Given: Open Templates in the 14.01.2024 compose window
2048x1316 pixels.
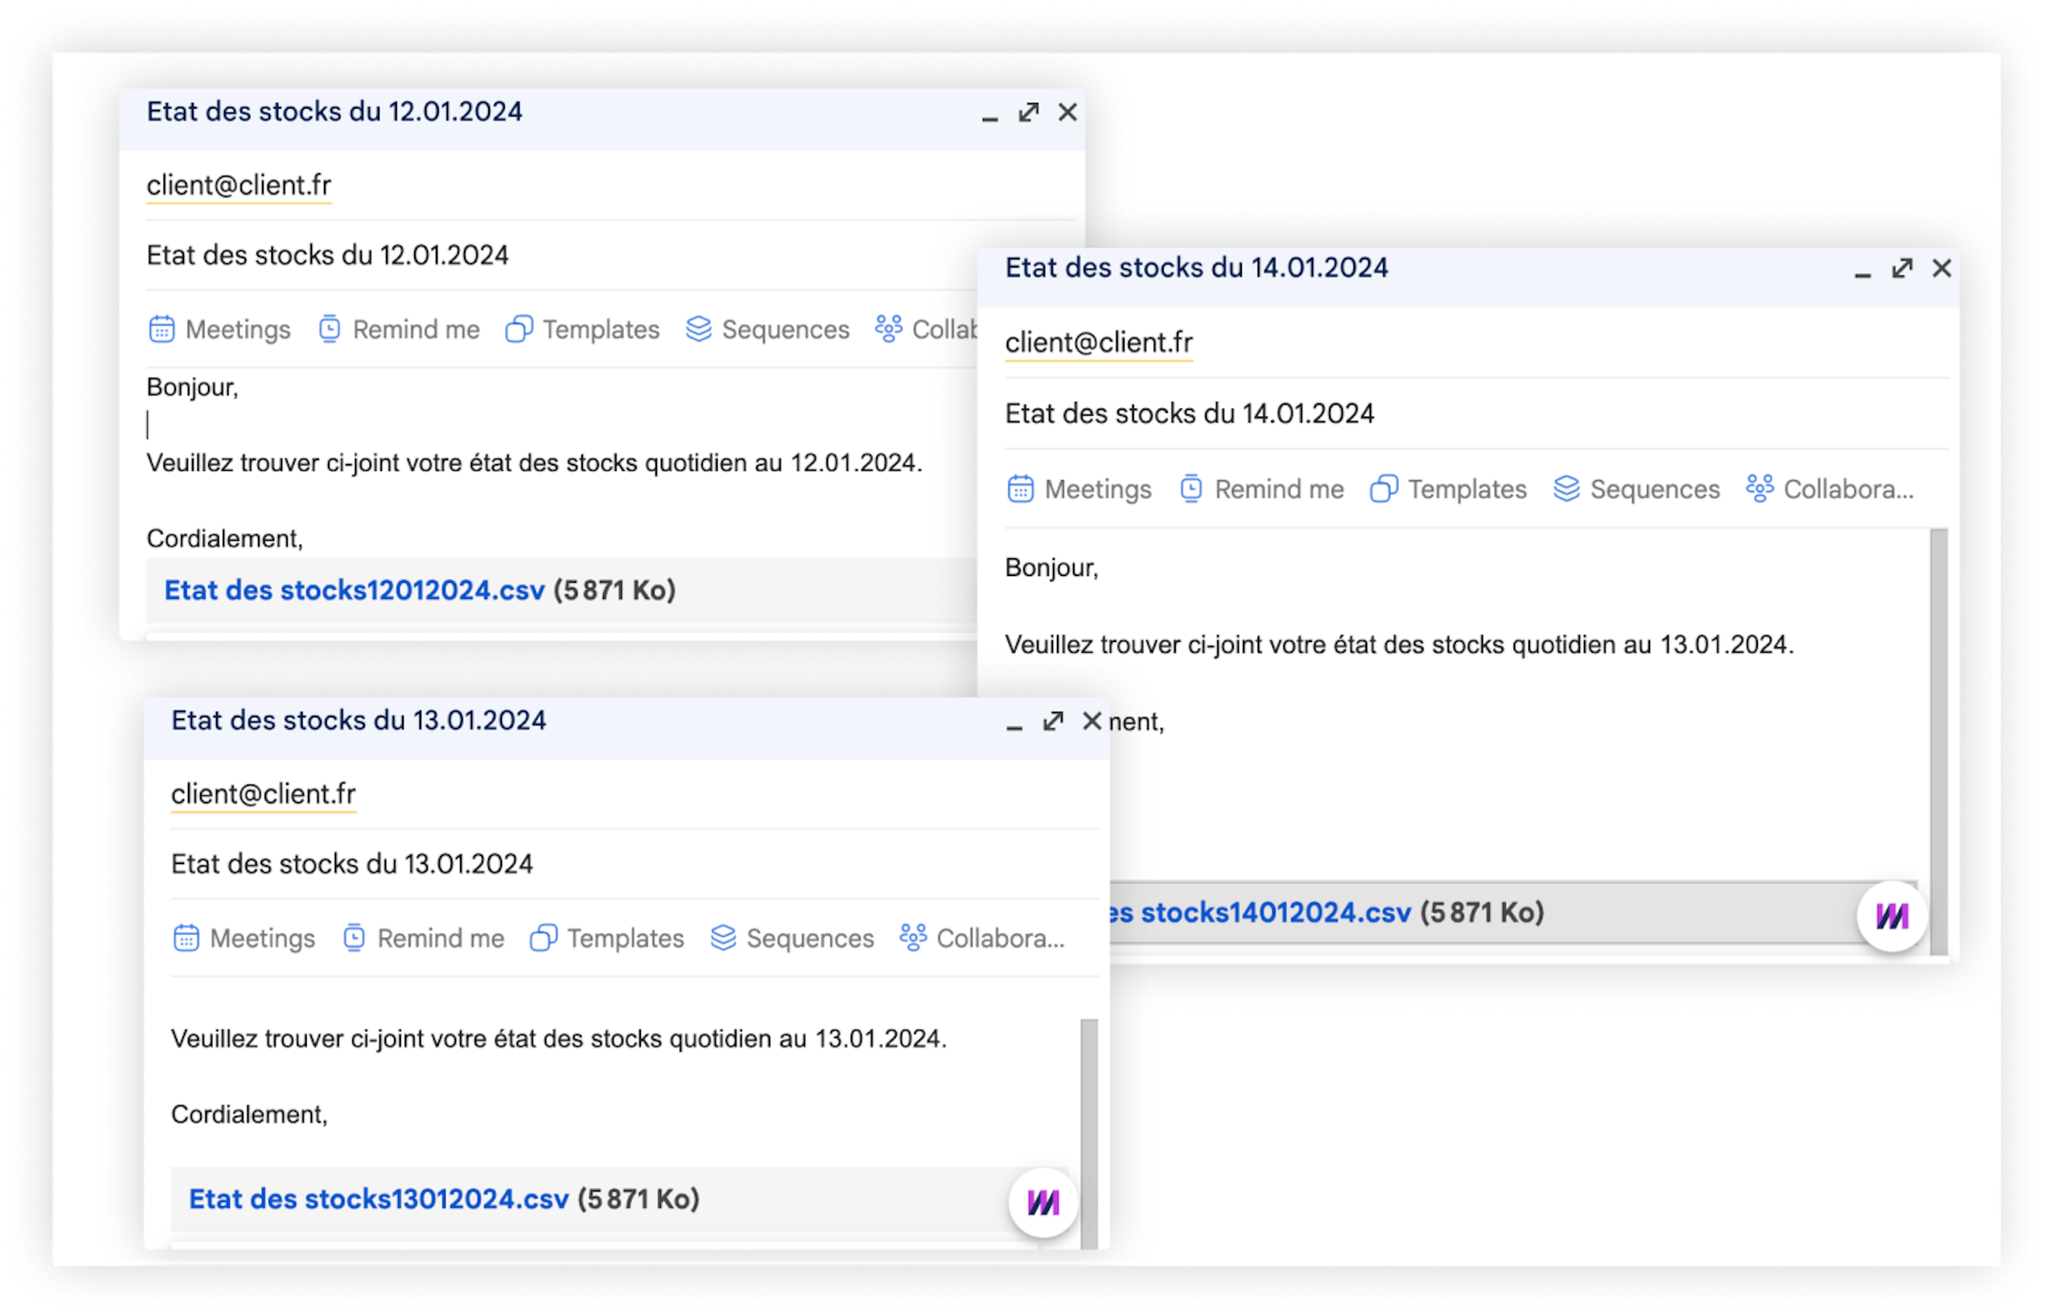Looking at the screenshot, I should [1447, 489].
